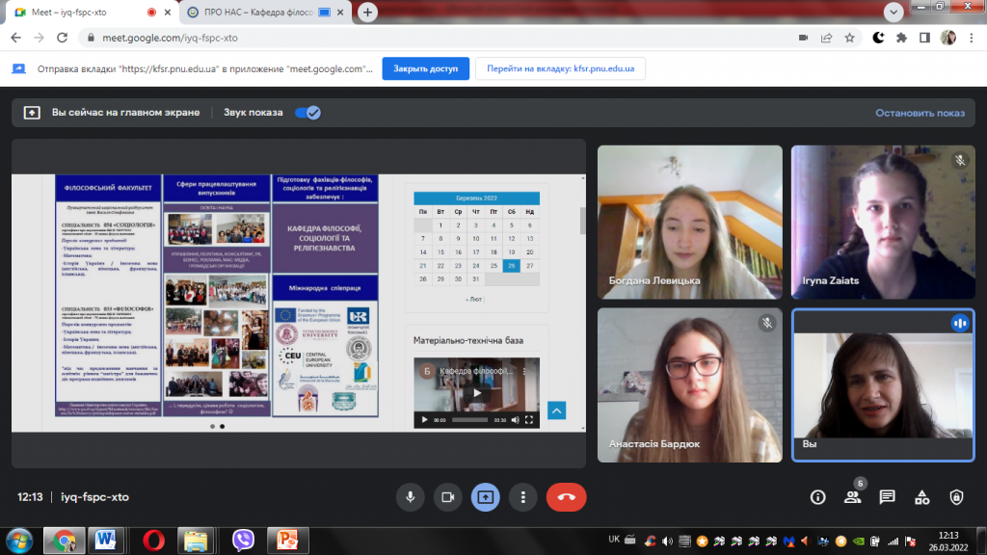Open the chat panel

(x=887, y=497)
